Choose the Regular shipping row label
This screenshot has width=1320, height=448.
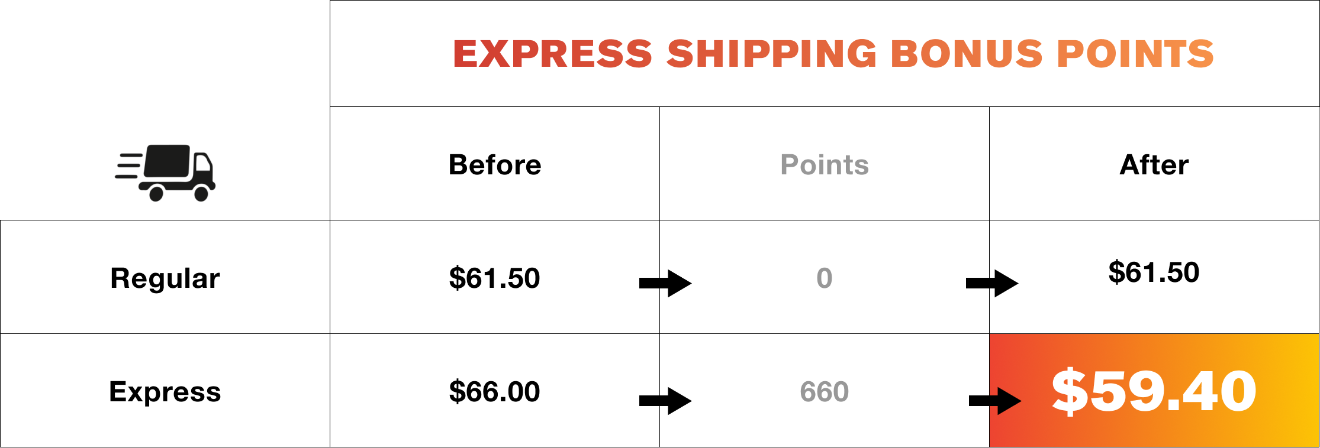pyautogui.click(x=165, y=279)
